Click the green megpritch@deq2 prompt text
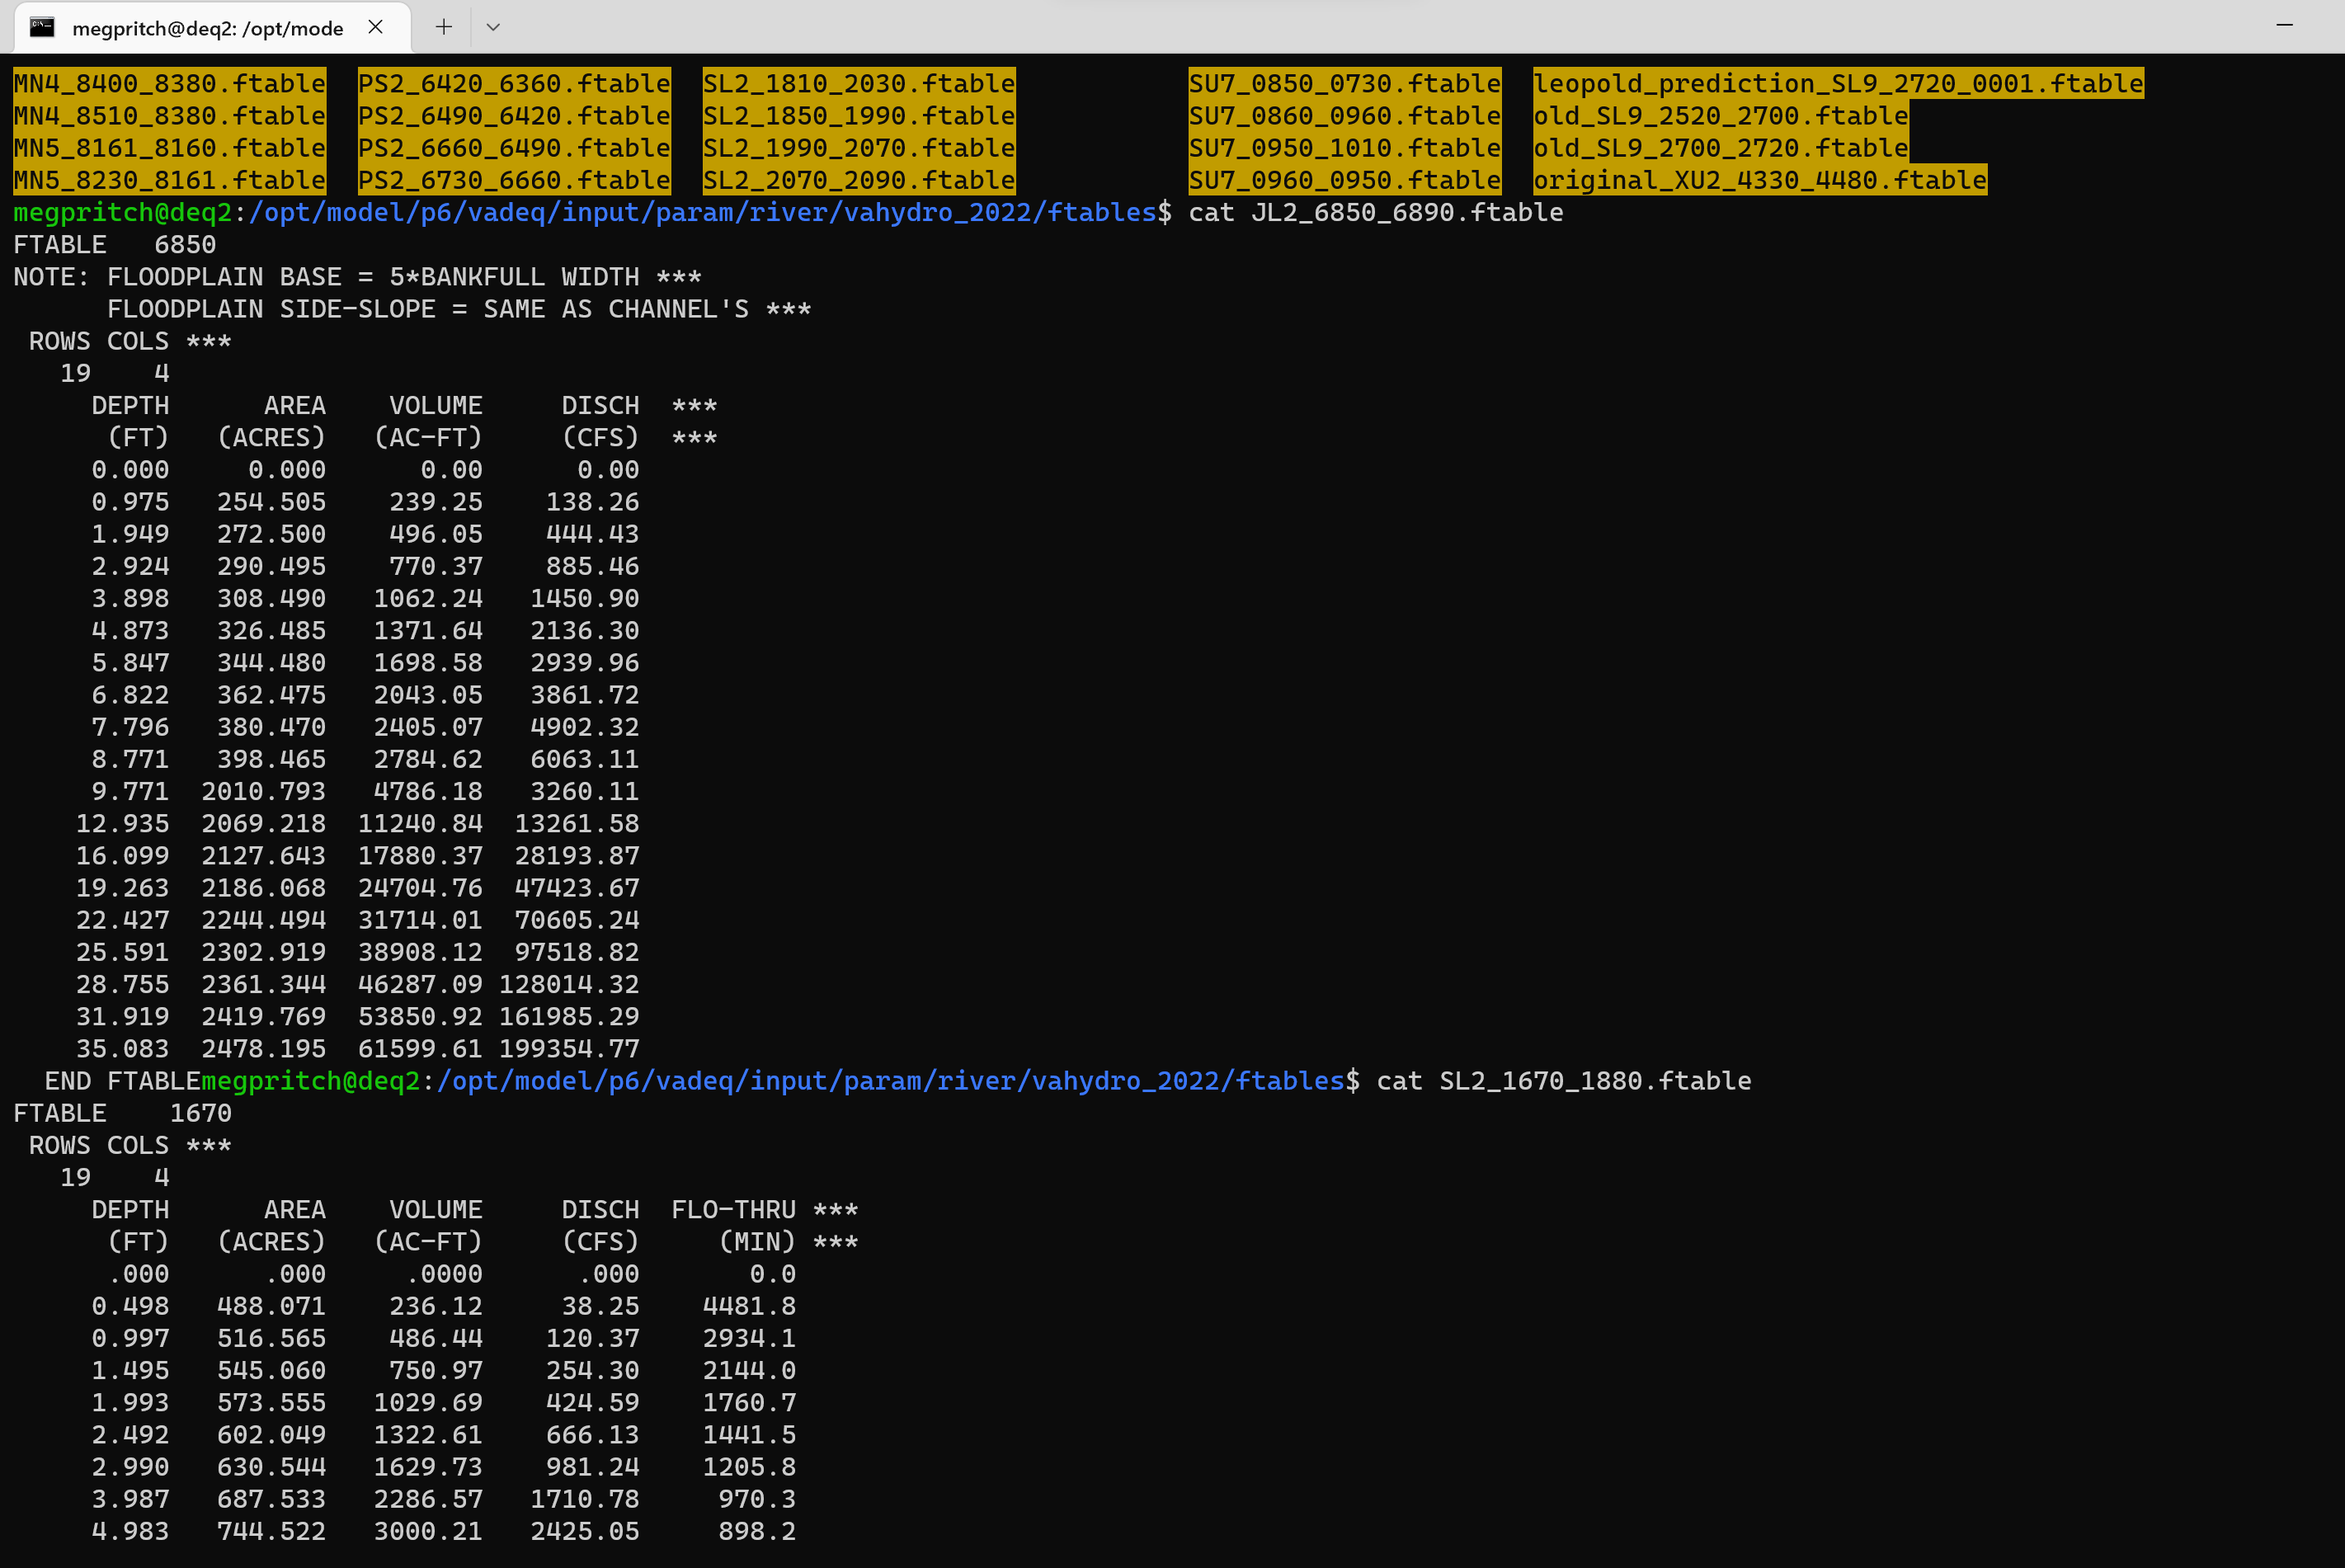Viewport: 2345px width, 1568px height. 120,212
